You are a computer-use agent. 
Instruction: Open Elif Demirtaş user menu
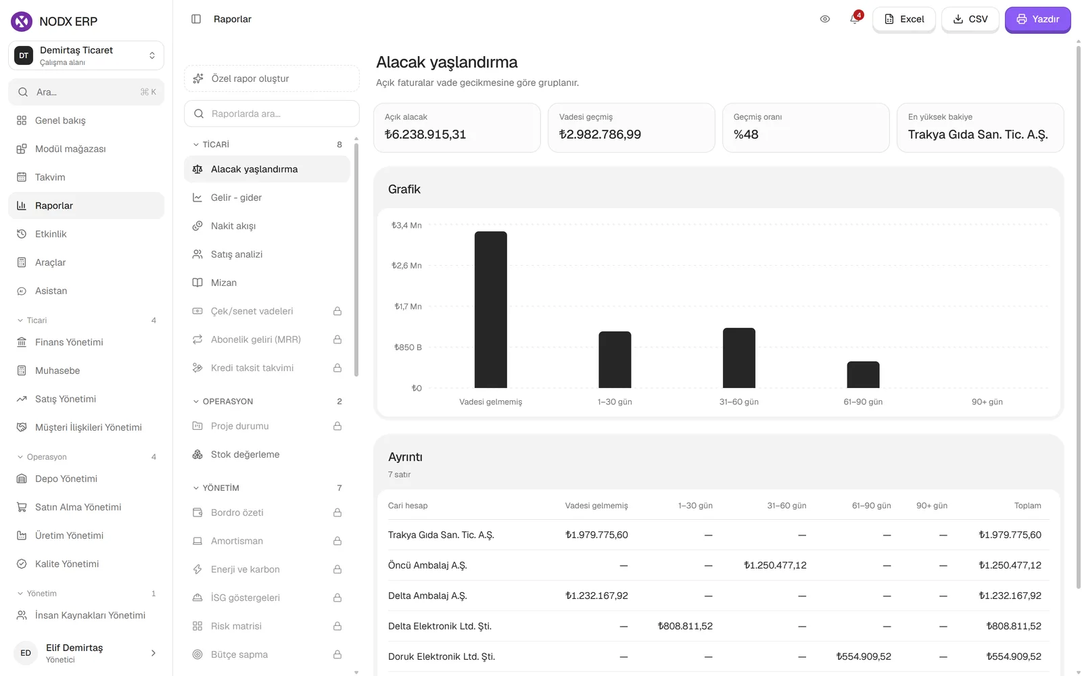pos(86,653)
